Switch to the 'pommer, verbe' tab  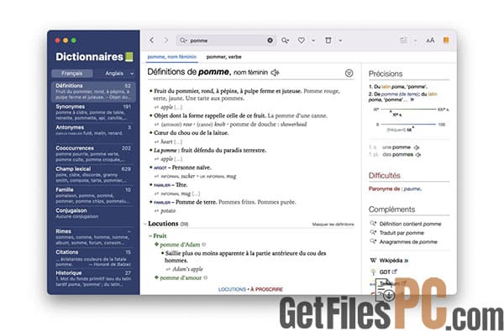223,57
